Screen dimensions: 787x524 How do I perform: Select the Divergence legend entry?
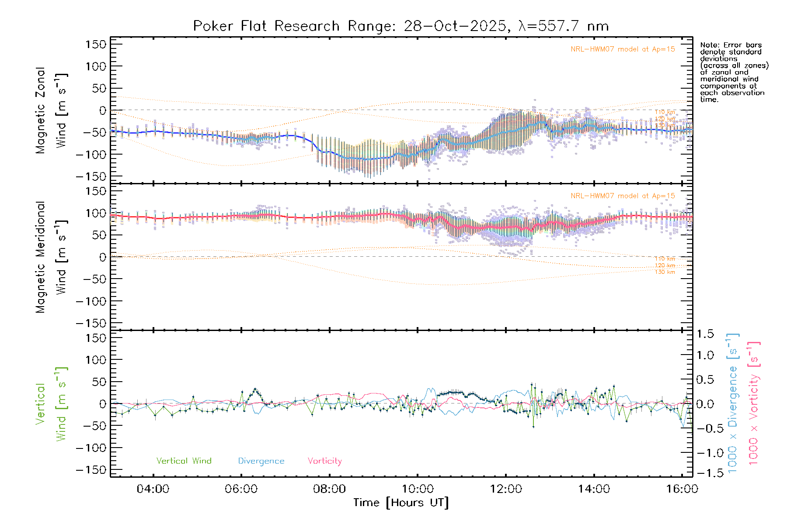261,461
